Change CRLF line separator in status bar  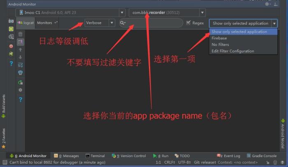[170, 162]
